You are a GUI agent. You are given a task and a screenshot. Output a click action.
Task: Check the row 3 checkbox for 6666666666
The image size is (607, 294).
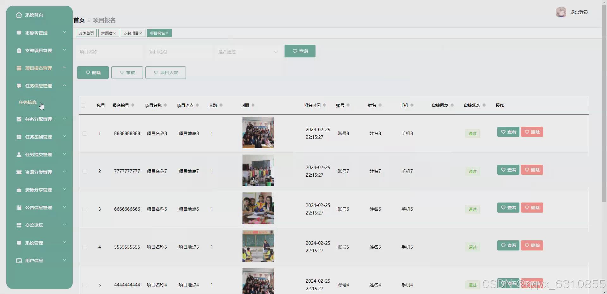click(85, 209)
